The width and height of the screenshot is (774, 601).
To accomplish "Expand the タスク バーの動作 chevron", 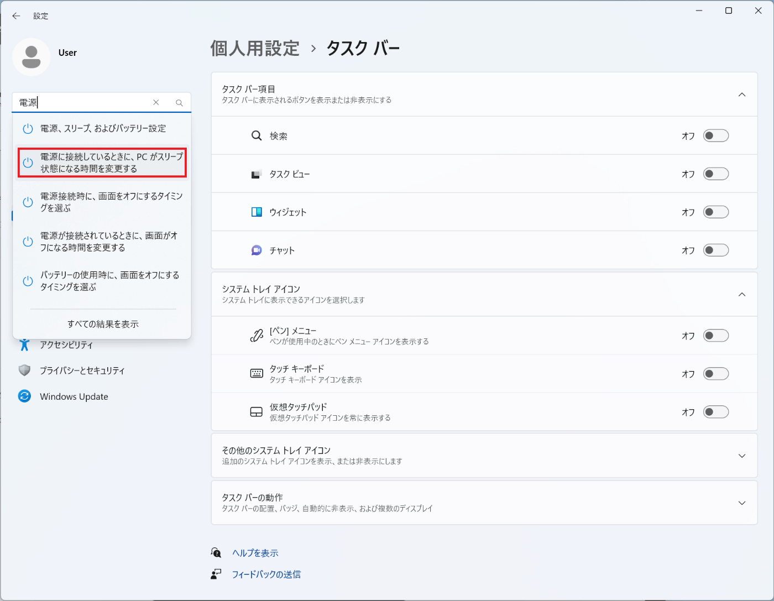I will click(x=742, y=503).
